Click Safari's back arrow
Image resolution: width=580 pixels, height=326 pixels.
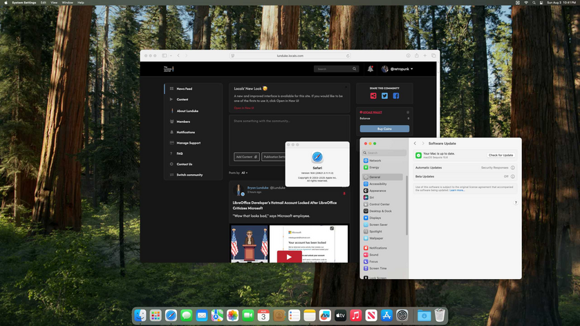click(x=178, y=55)
